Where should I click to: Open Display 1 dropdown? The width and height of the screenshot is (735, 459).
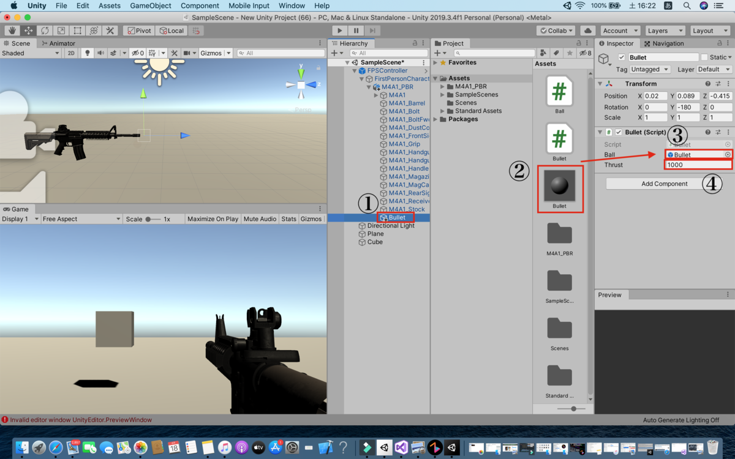pyautogui.click(x=20, y=219)
